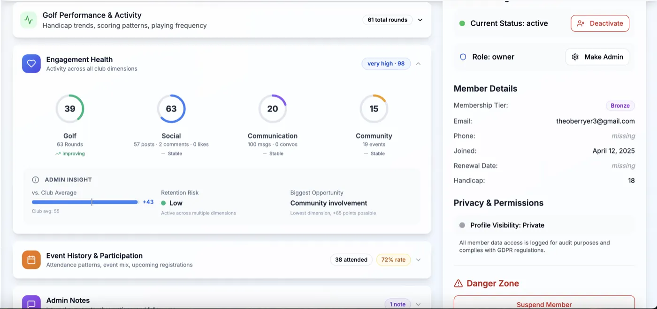Viewport: 657px width, 309px height.
Task: Click the green Current Status indicator dot
Action: [462, 23]
